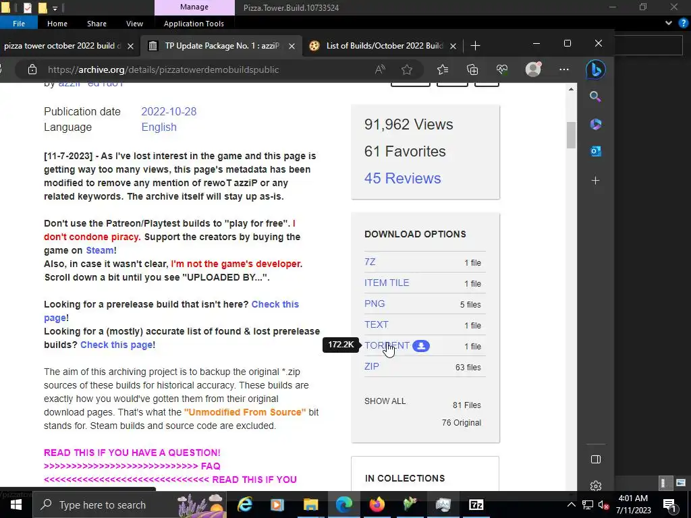Open the File menu in Explorer
The width and height of the screenshot is (691, 518).
pos(18,24)
